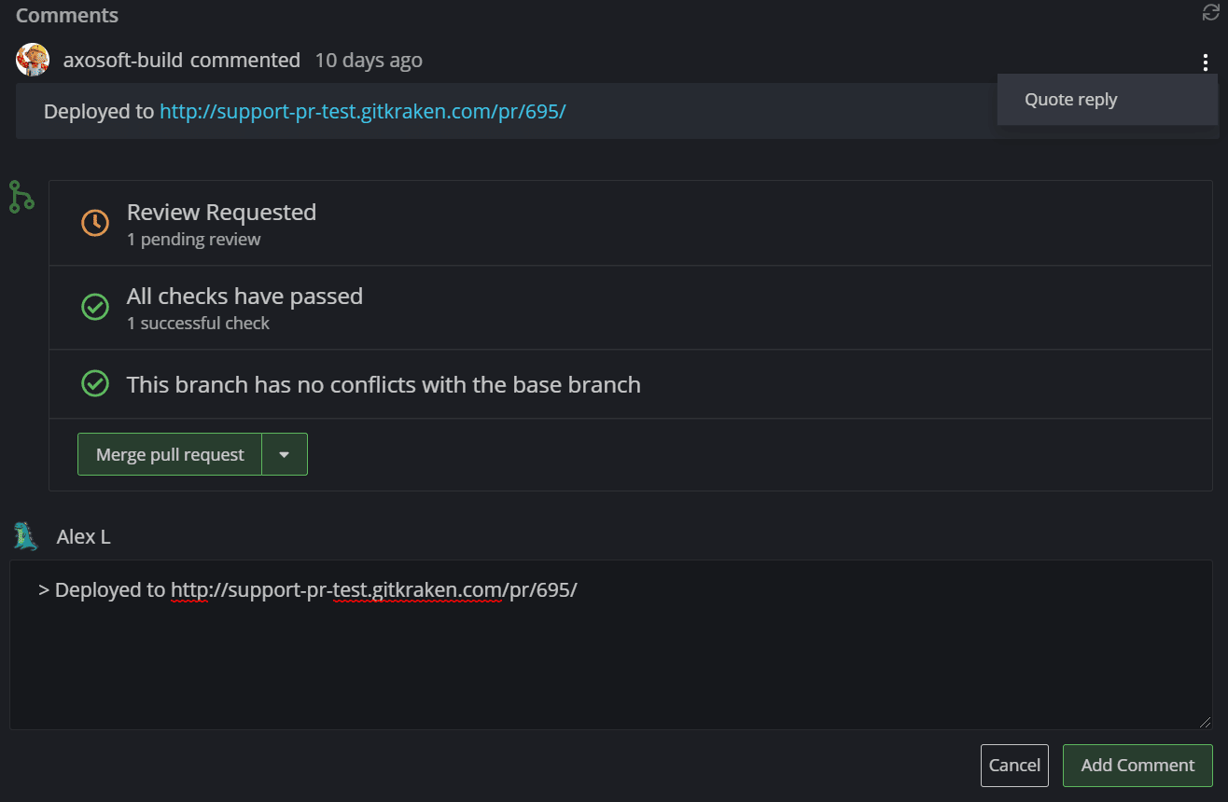The image size is (1228, 802).
Task: Click Alex L's dinosaur avatar
Action: point(24,535)
